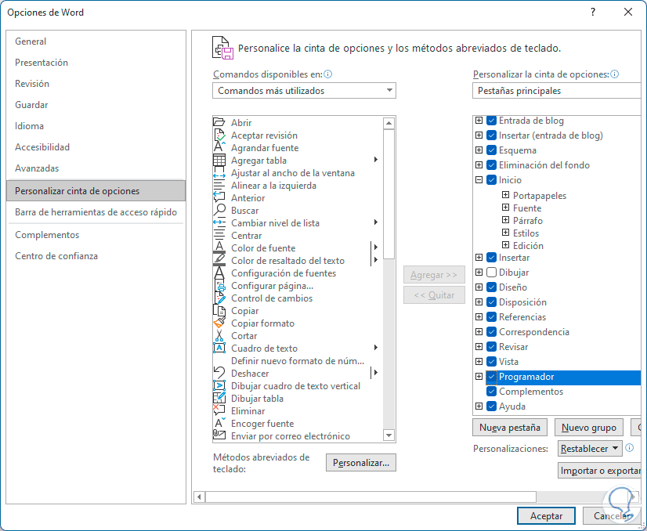Screen dimensions: 647x531
Task: Click the Nuevo grupo button
Action: tap(589, 428)
